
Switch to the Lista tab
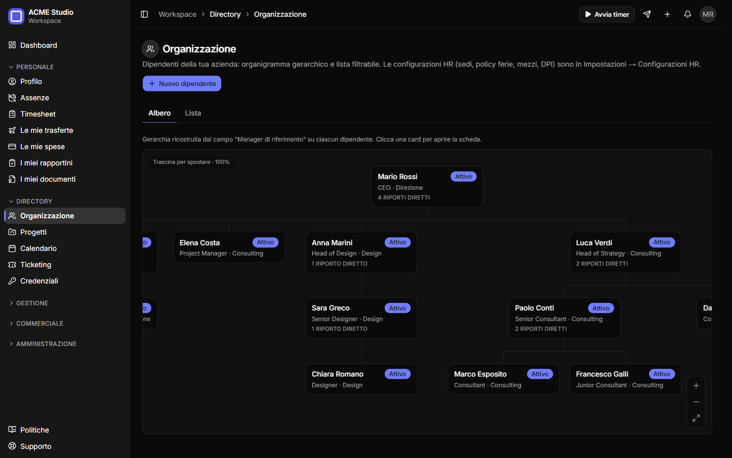pyautogui.click(x=193, y=113)
